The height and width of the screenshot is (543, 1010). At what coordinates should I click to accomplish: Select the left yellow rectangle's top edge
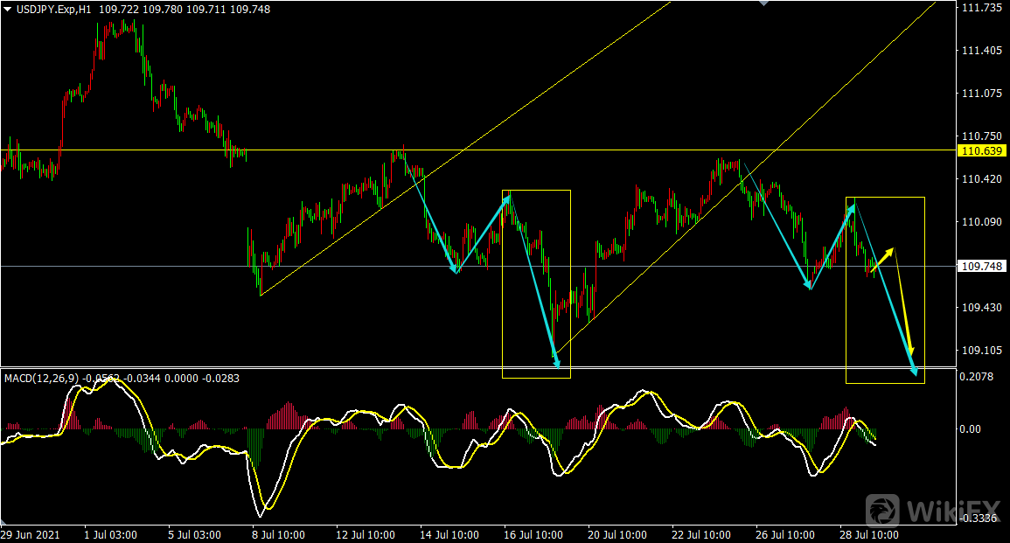[536, 190]
